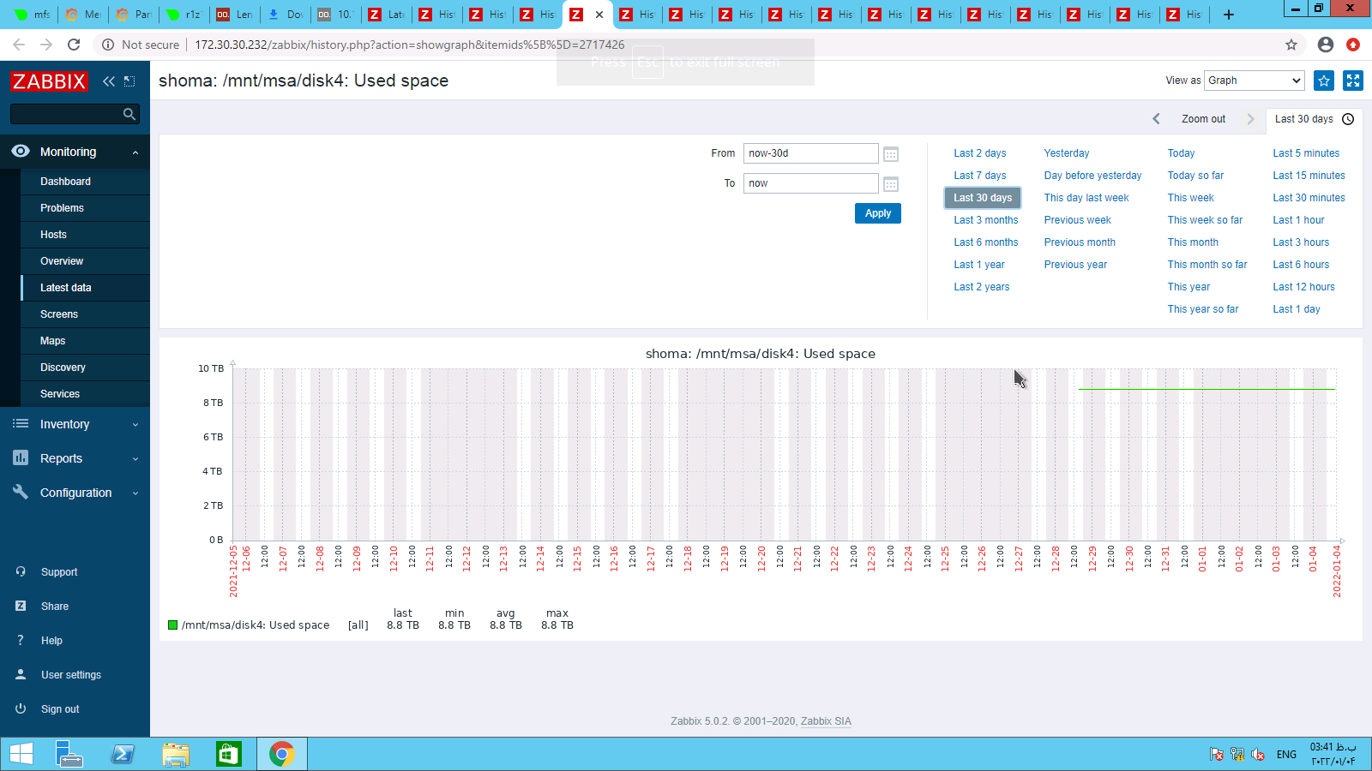1372x771 pixels.
Task: Click the Zabbix logo in the sidebar
Action: pyautogui.click(x=49, y=81)
